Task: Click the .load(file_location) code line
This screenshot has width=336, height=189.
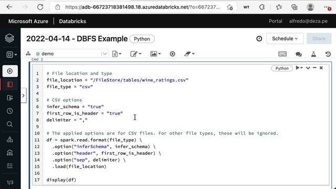Action: [x=79, y=166]
